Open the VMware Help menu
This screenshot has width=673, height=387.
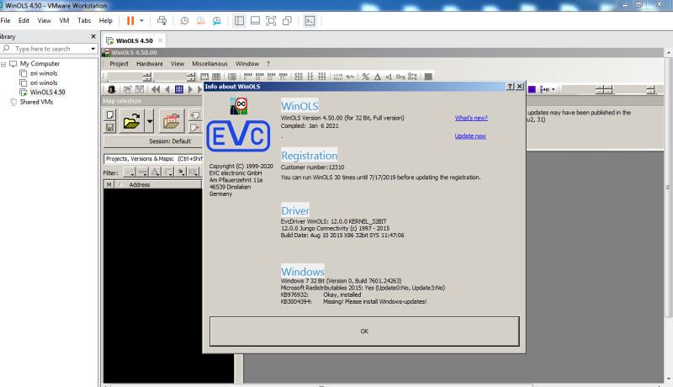point(106,20)
